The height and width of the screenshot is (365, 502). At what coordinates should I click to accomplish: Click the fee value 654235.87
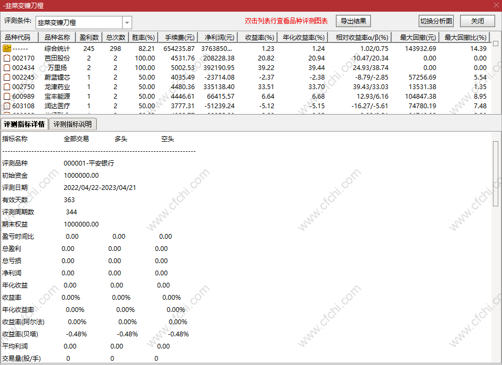coord(179,48)
